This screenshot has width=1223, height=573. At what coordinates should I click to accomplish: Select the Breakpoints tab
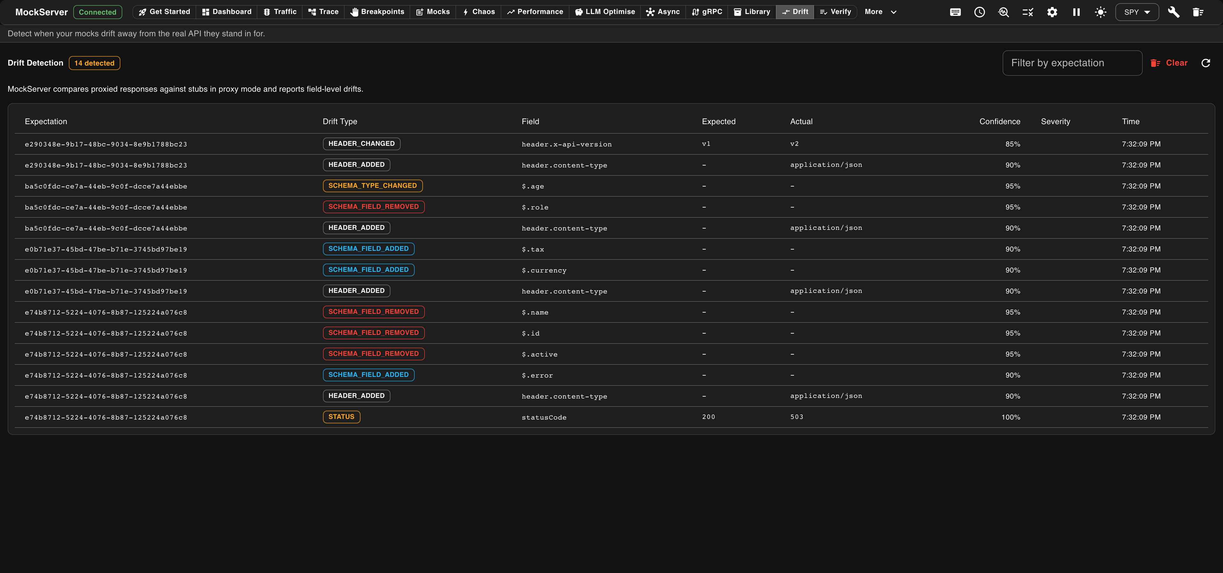click(x=377, y=12)
